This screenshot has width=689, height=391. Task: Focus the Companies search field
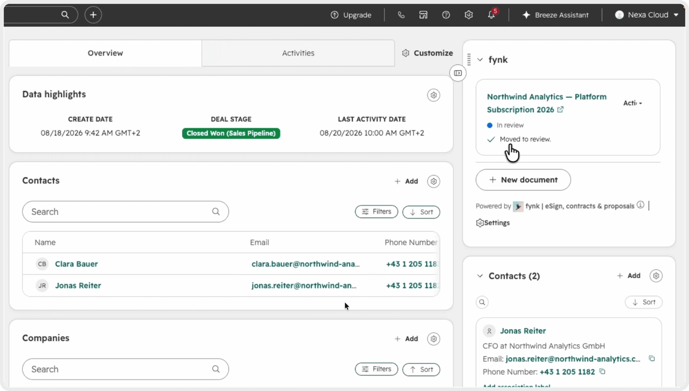coord(125,369)
